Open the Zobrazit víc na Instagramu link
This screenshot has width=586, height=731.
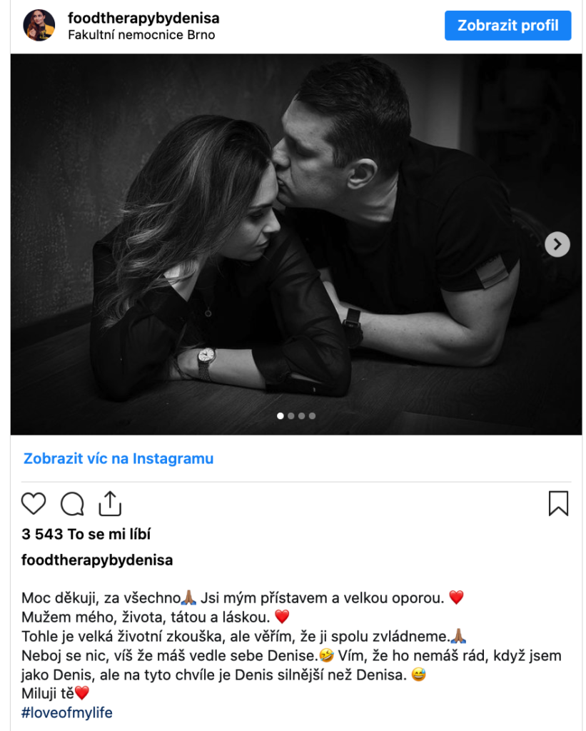click(x=118, y=459)
